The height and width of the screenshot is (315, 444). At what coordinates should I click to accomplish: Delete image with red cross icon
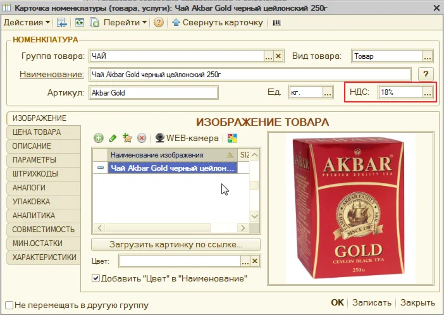(x=142, y=139)
